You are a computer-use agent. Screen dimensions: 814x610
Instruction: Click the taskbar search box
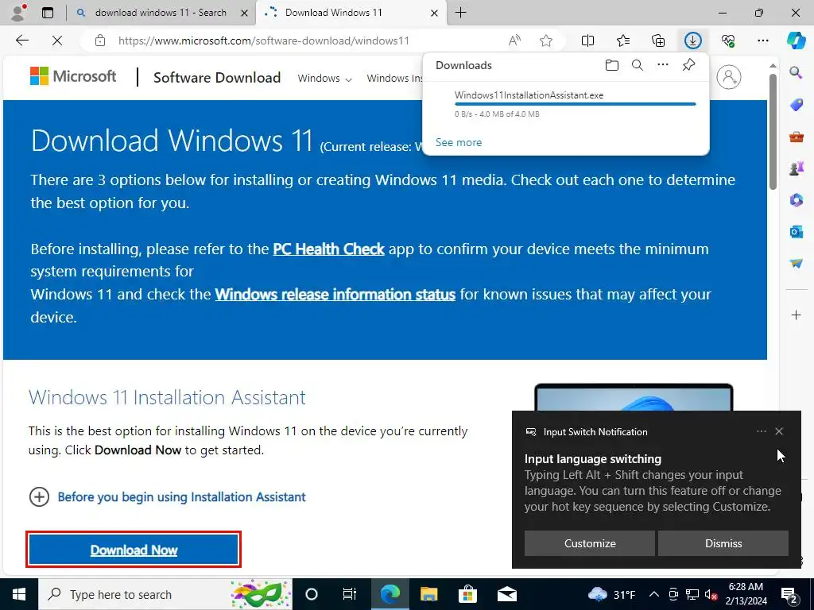[165, 594]
